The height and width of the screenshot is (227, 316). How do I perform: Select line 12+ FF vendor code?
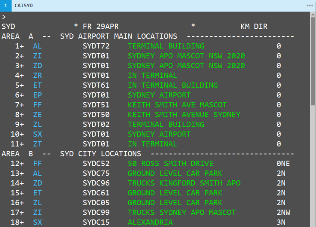(x=38, y=164)
